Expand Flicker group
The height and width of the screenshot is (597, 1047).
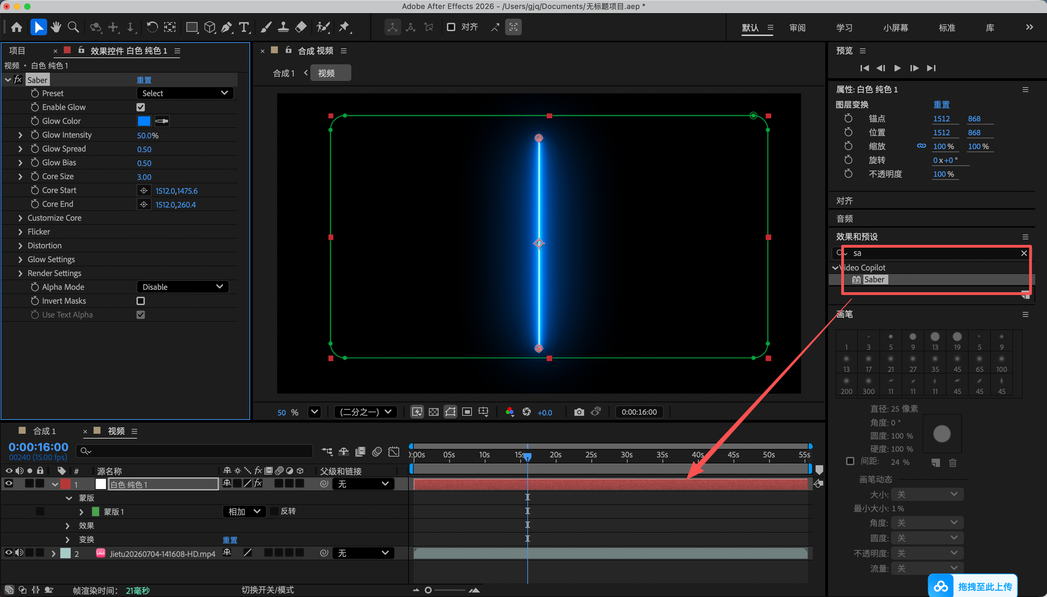pyautogui.click(x=20, y=232)
